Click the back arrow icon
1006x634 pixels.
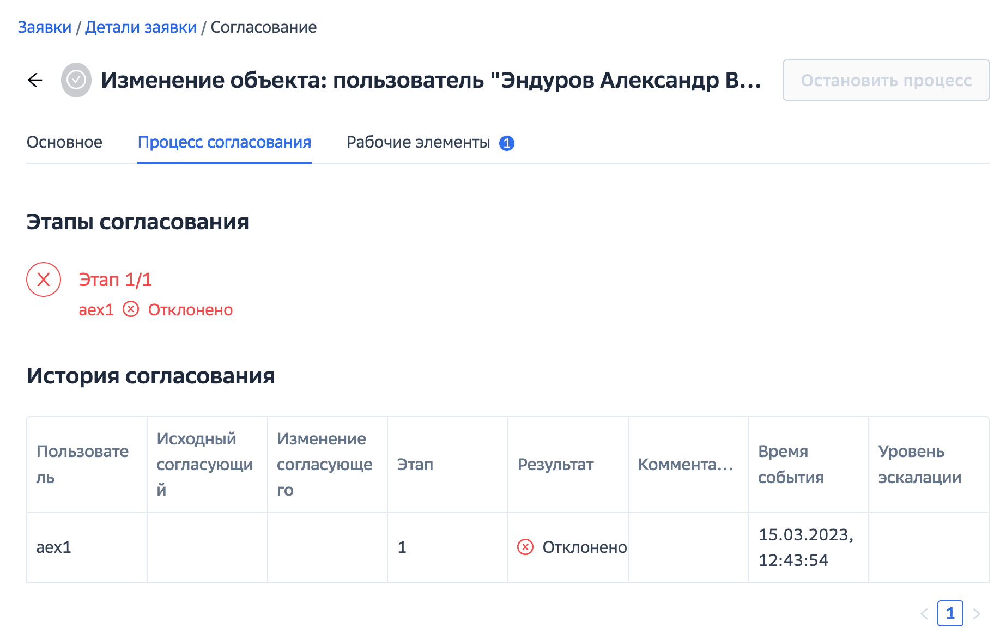(x=35, y=81)
